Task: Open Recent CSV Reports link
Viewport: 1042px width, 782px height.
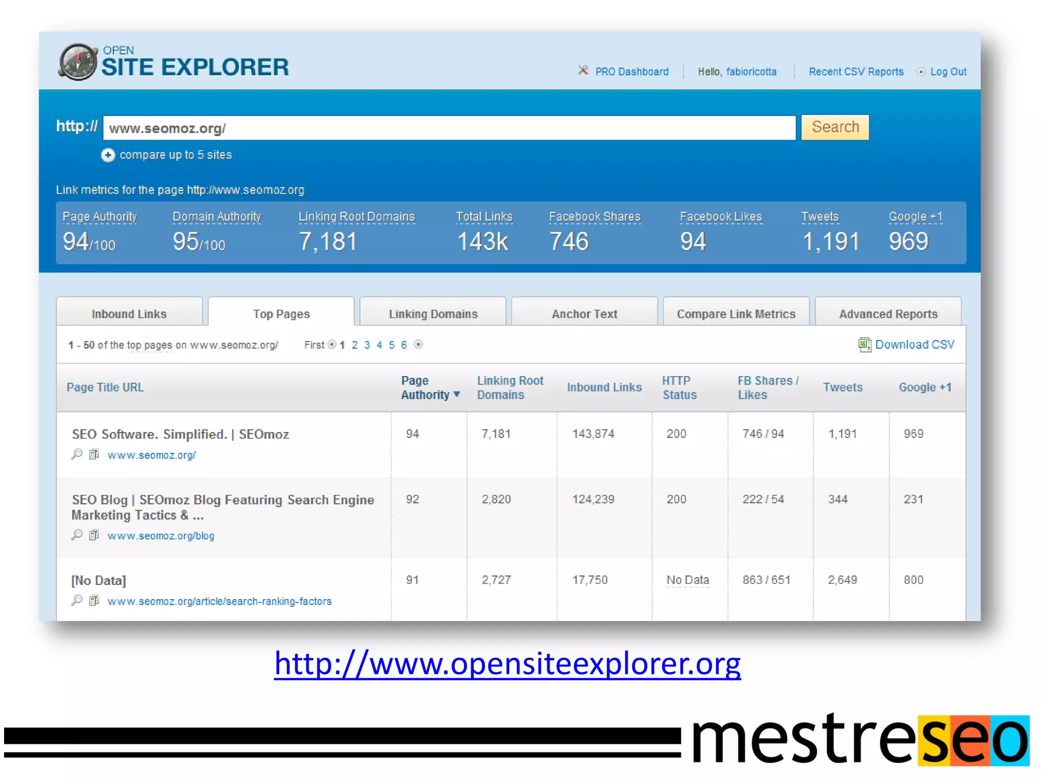Action: 856,72
